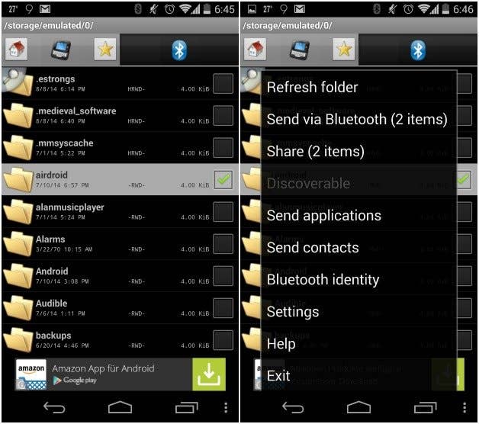479x424 pixels.
Task: Tap Android Home nav button on left screen
Action: (x=120, y=407)
